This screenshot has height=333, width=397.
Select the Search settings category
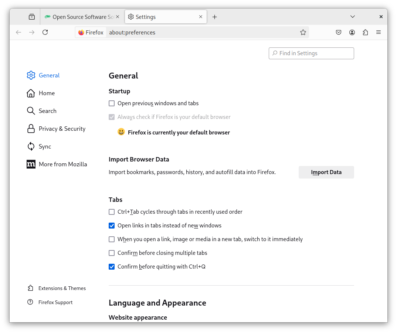(47, 111)
